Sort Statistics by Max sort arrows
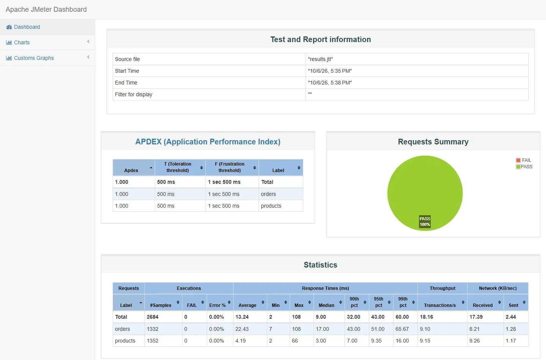The width and height of the screenshot is (546, 360). [309, 302]
